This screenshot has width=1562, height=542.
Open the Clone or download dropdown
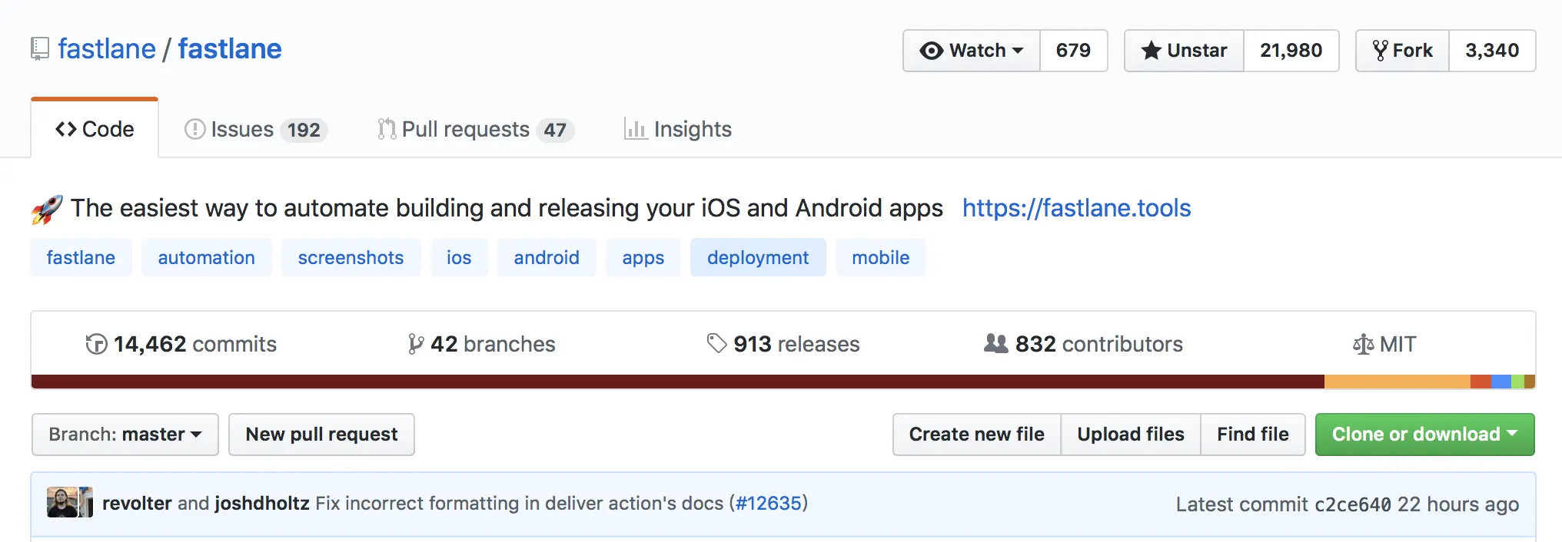tap(1424, 435)
